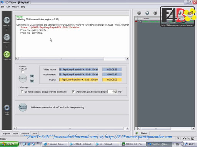Switch to the Explorer tab
Viewport: 197px width, 147px height.
[x=7, y=134]
